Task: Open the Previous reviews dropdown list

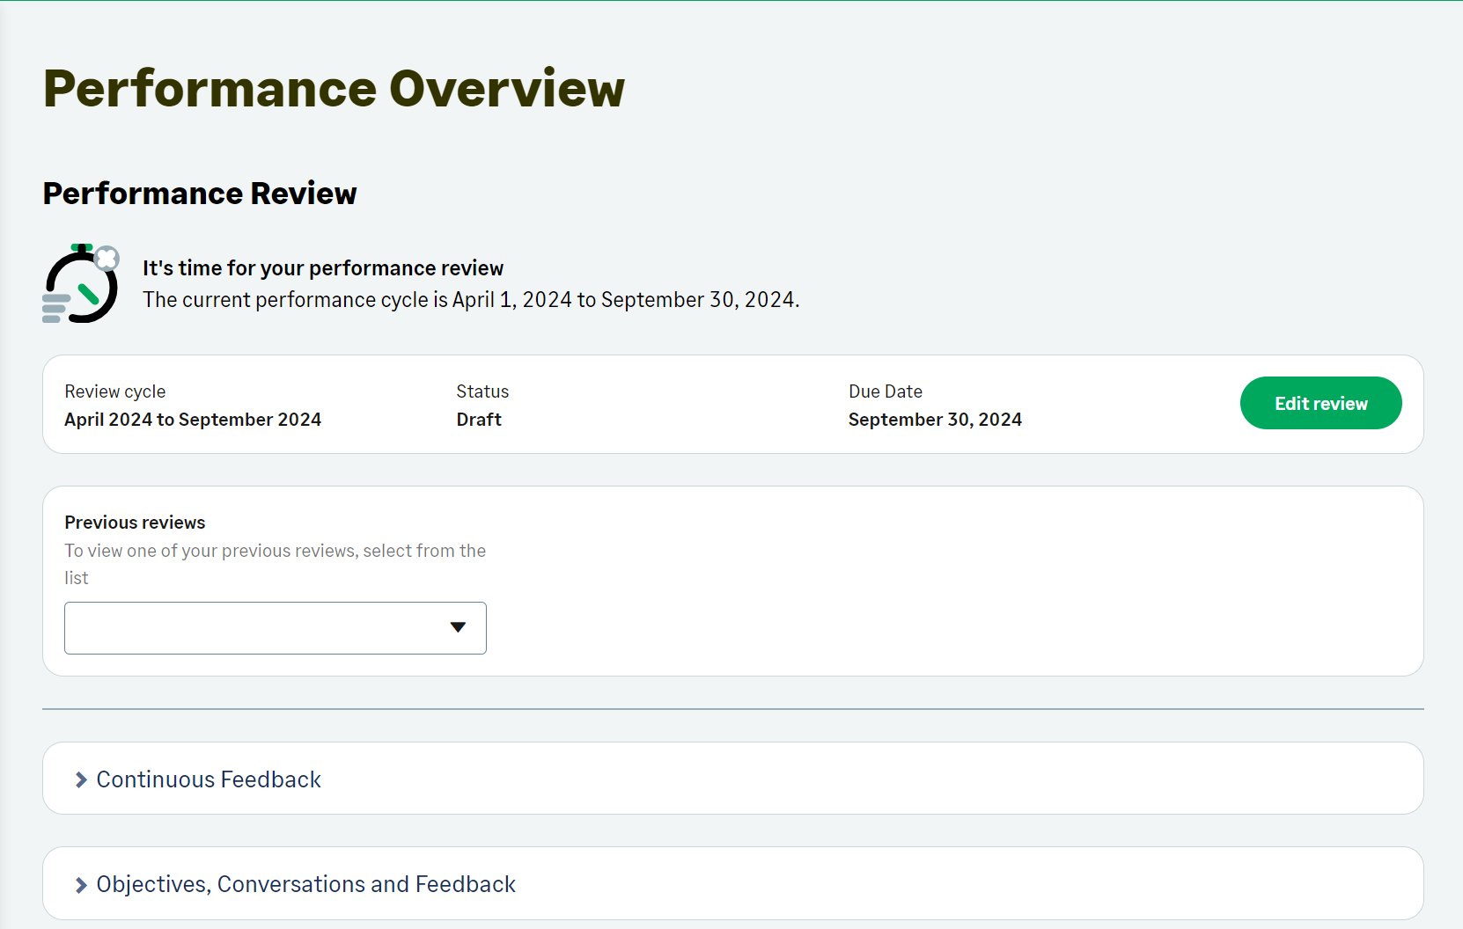Action: point(275,628)
